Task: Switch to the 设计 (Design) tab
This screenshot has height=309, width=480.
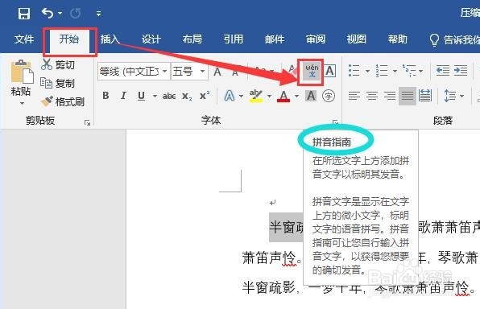Action: pos(151,39)
